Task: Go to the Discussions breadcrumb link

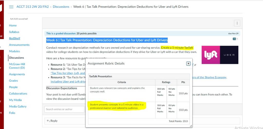Action: click(61, 7)
